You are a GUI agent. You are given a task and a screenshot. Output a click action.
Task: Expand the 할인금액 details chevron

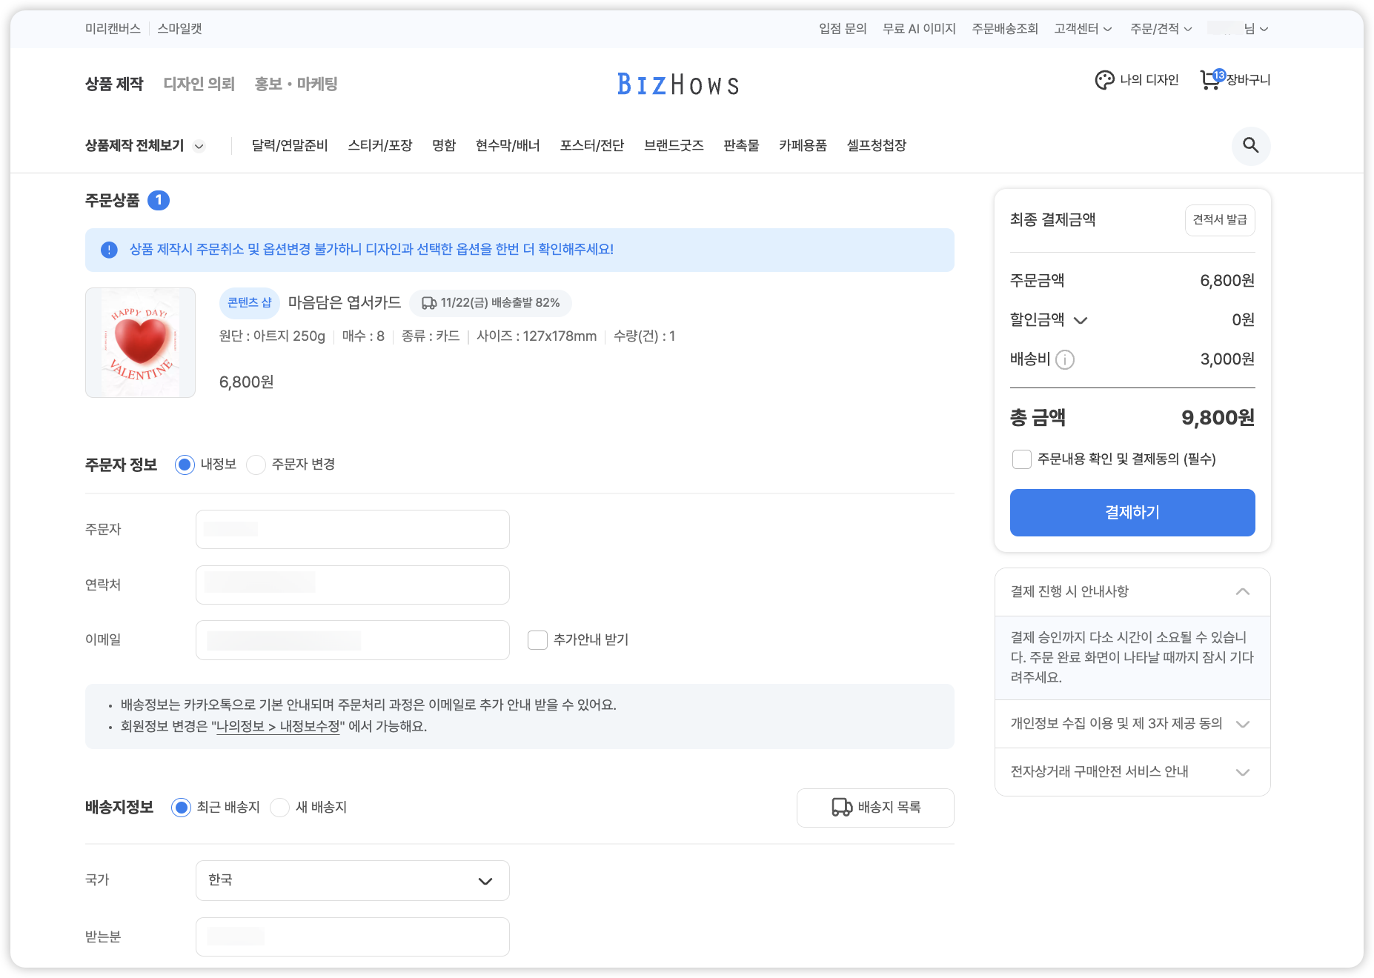click(1081, 321)
